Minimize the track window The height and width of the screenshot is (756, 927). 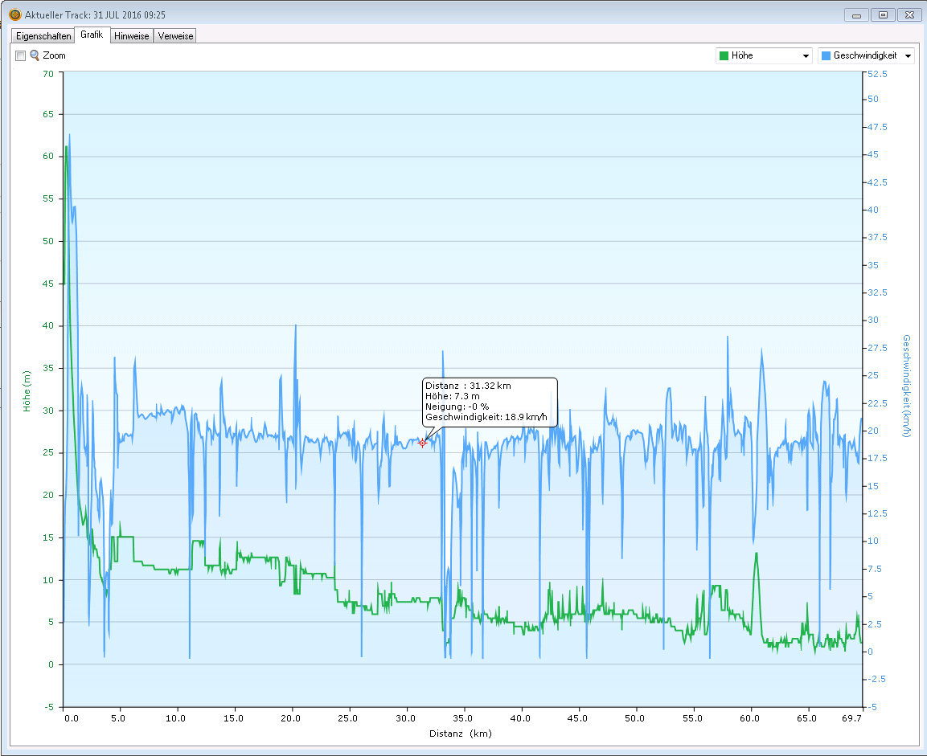coord(857,15)
